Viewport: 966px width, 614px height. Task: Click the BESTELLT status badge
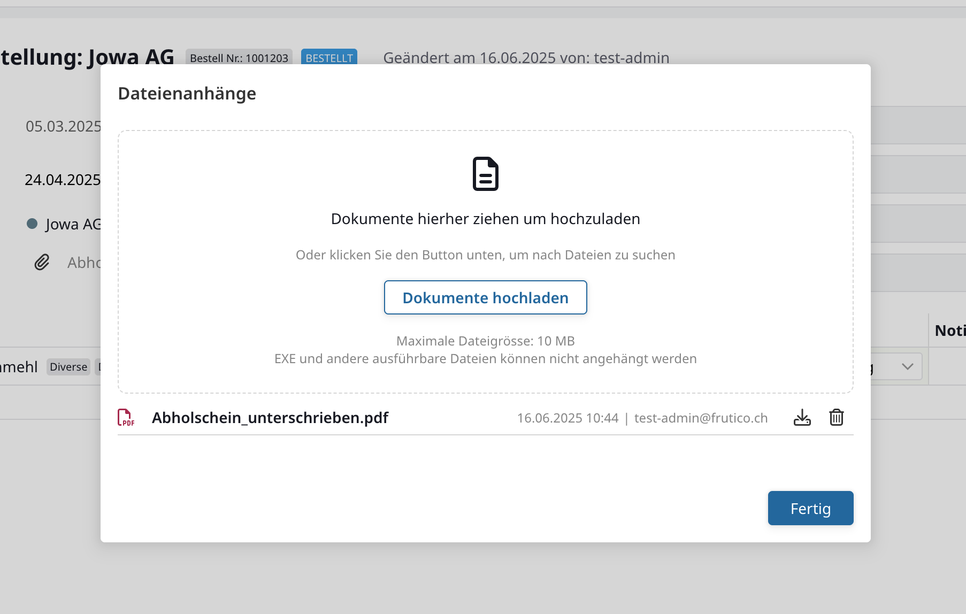point(329,57)
